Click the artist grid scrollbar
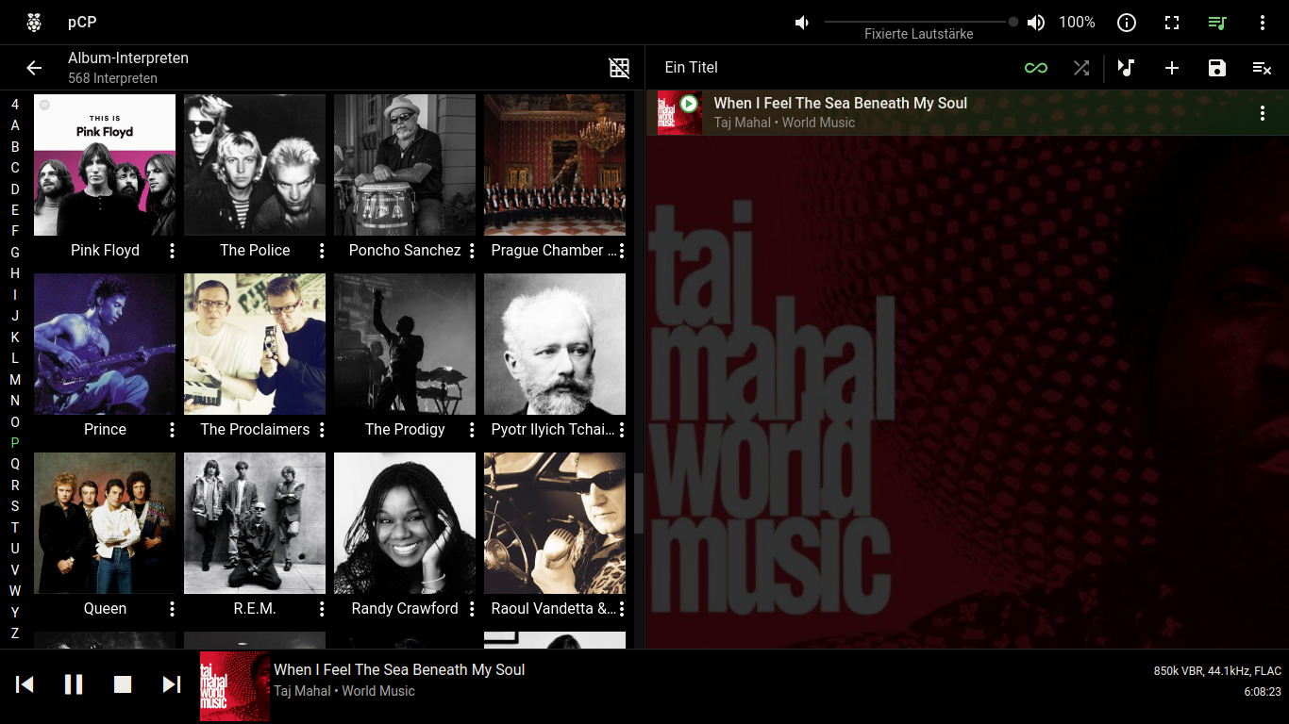This screenshot has height=724, width=1289. click(639, 503)
